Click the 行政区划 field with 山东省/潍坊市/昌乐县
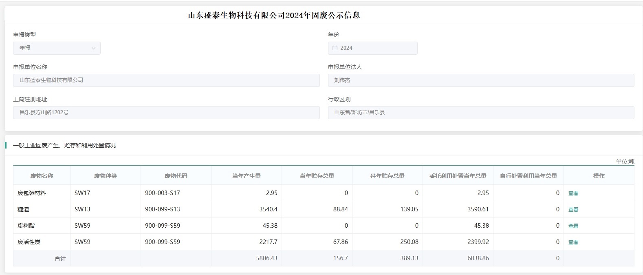This screenshot has height=275, width=643. coord(481,113)
